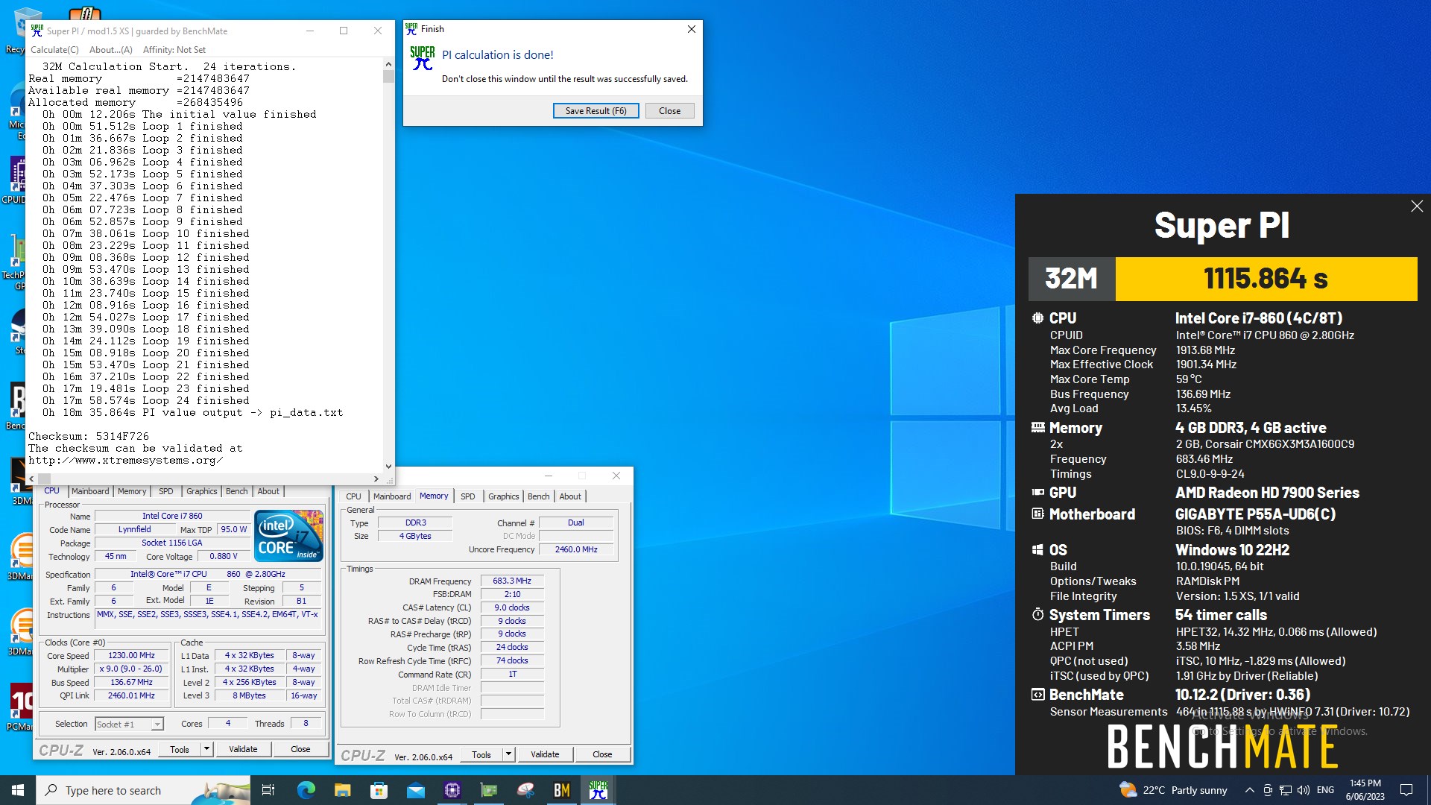The image size is (1431, 805).
Task: Open the About...(A) menu in Super PI
Action: click(x=110, y=50)
